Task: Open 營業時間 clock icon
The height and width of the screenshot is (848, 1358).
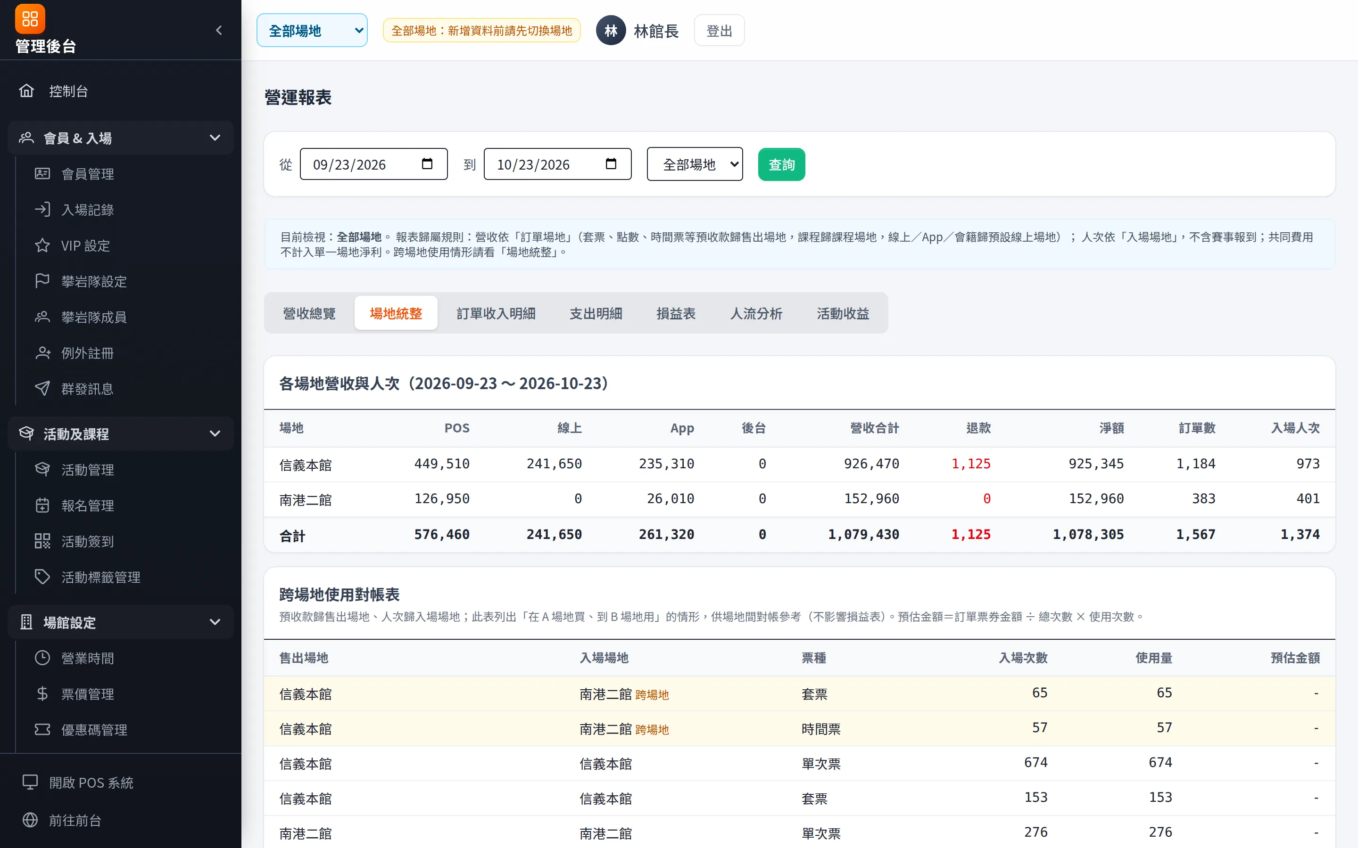Action: [42, 658]
